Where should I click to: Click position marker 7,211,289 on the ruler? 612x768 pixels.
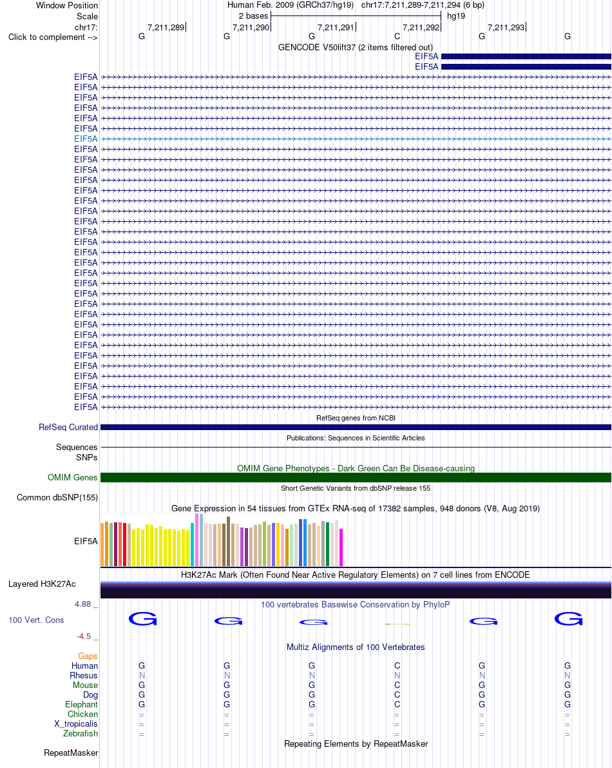166,28
